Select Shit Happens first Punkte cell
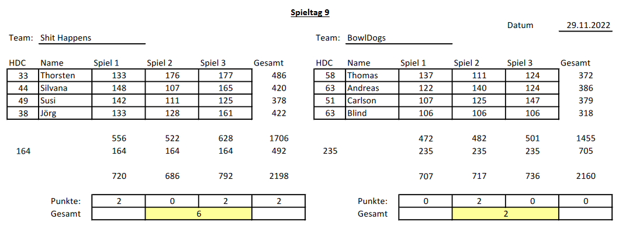 (119, 201)
